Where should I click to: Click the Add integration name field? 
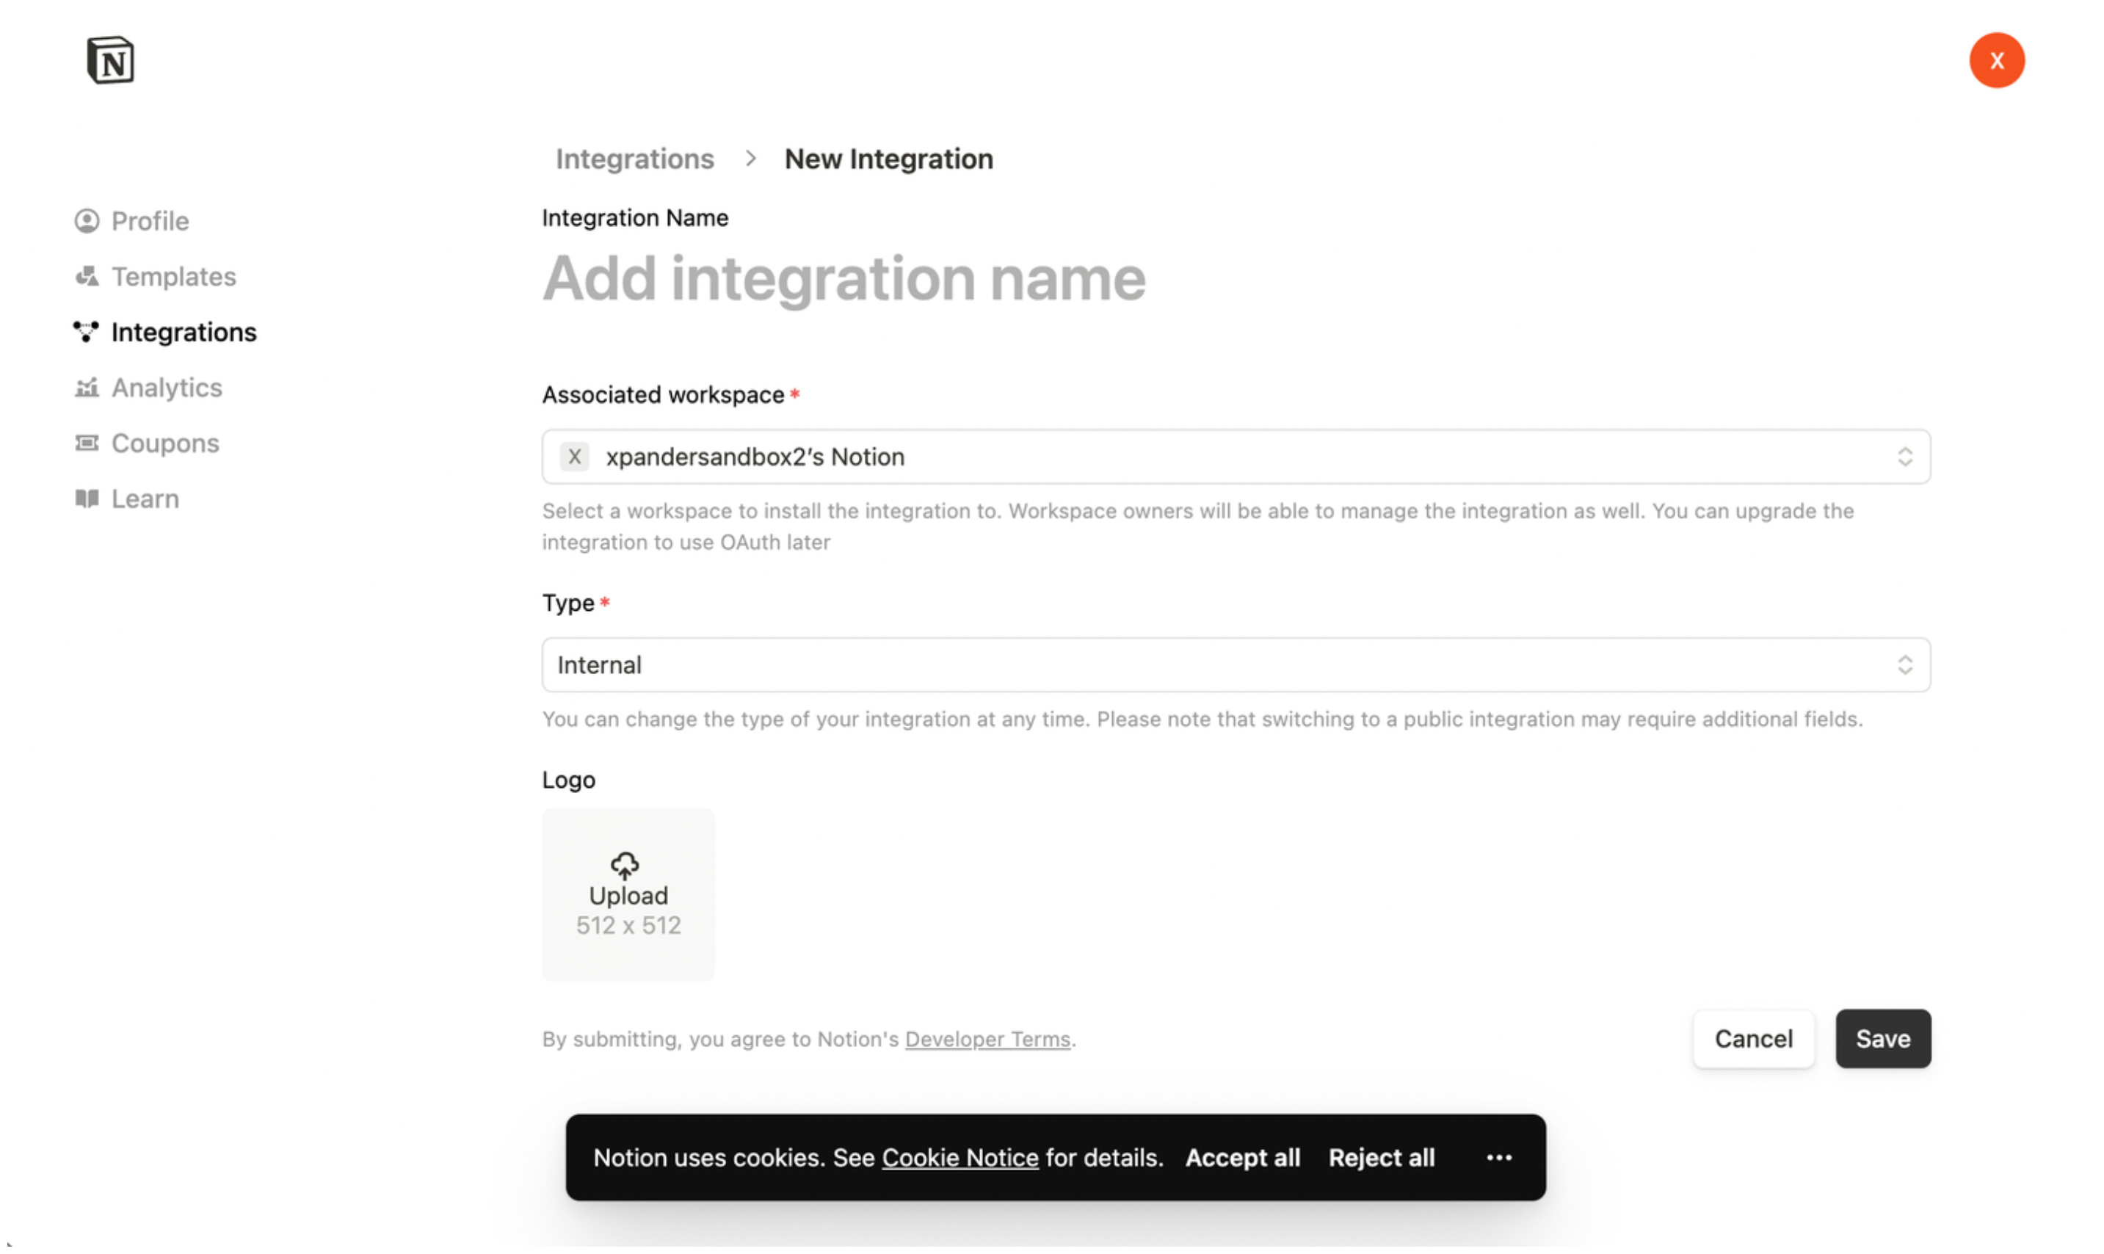(x=844, y=279)
